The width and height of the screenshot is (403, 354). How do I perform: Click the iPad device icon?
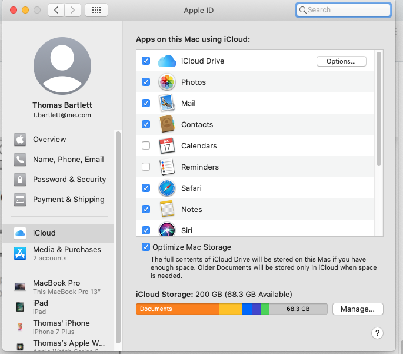(20, 307)
